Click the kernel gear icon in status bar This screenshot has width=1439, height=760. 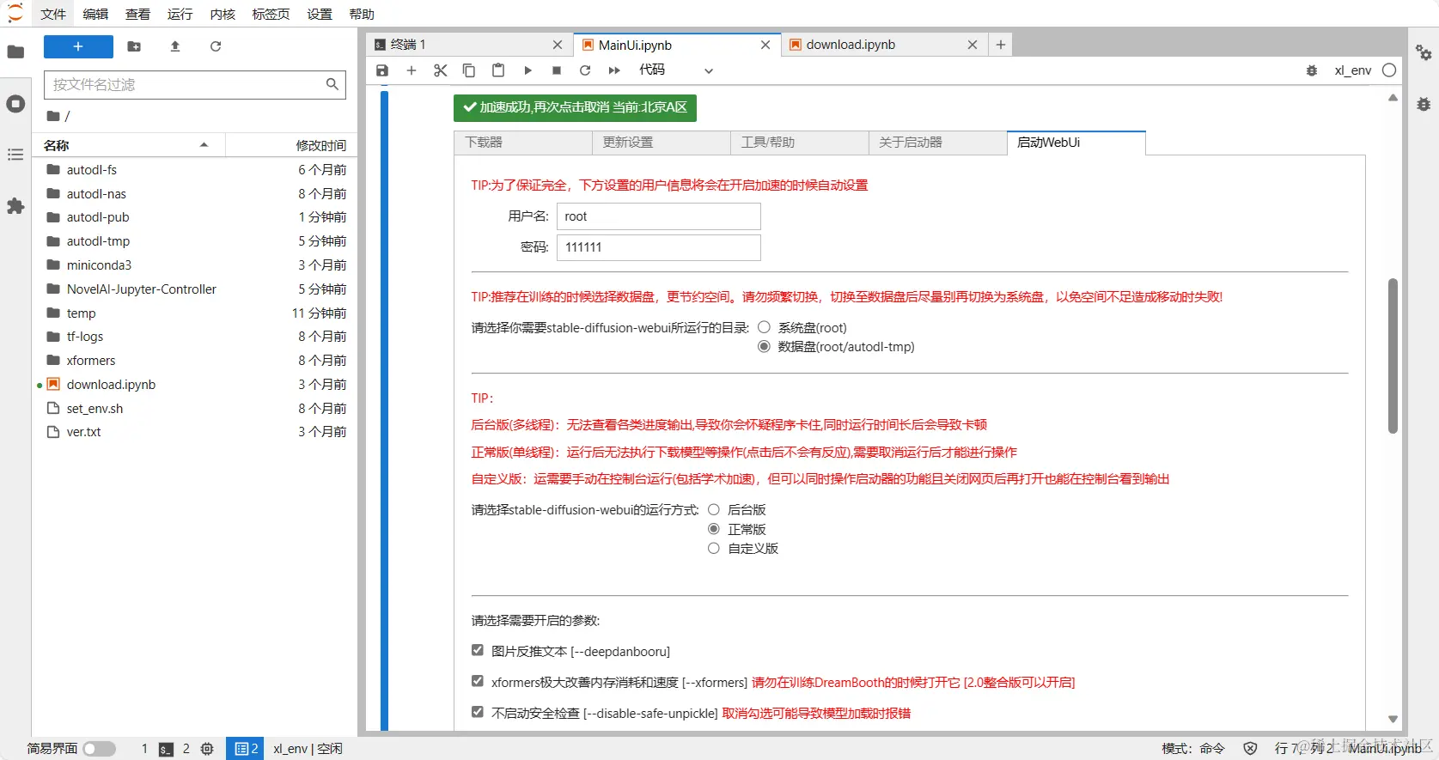click(207, 749)
